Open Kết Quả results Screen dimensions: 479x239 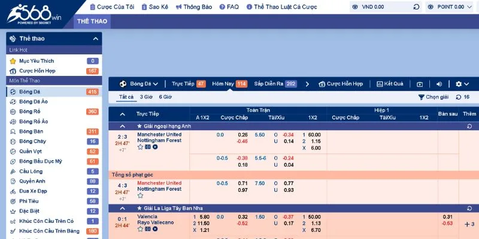point(390,84)
